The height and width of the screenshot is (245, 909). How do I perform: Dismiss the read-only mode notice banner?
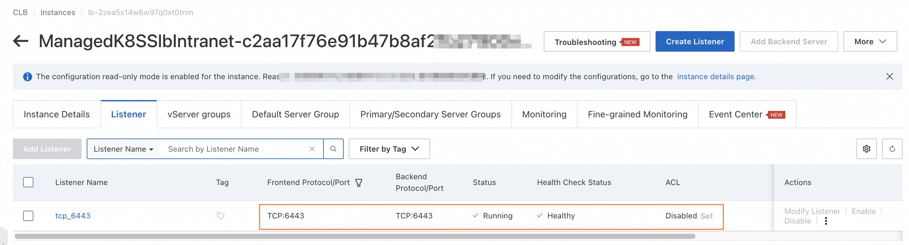click(889, 77)
